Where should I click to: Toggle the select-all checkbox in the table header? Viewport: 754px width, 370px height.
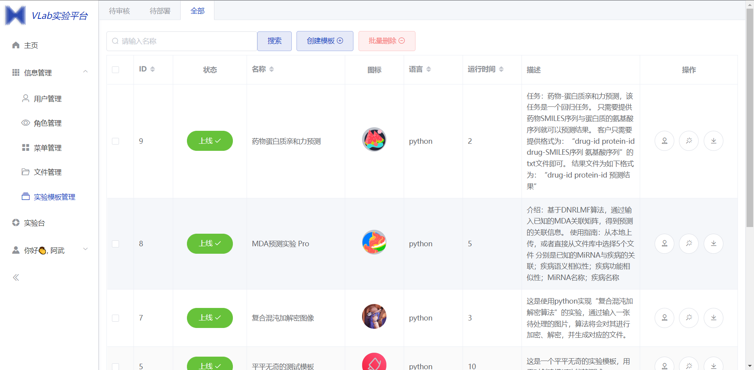point(115,70)
